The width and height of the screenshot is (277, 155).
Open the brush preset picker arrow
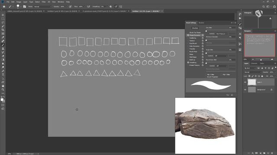21,7
